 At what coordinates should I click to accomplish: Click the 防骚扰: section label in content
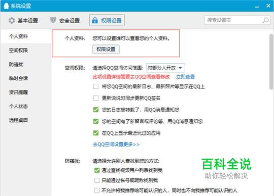tap(73, 161)
